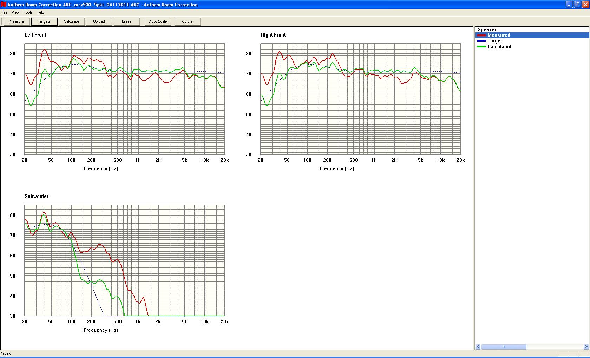590x358 pixels.
Task: Open the Tools menu
Action: [28, 12]
